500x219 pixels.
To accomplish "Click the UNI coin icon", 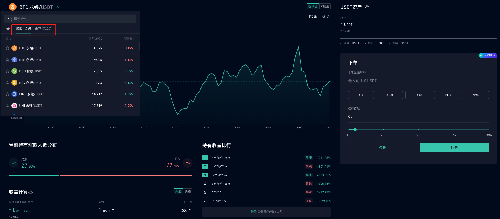I will pyautogui.click(x=14, y=106).
